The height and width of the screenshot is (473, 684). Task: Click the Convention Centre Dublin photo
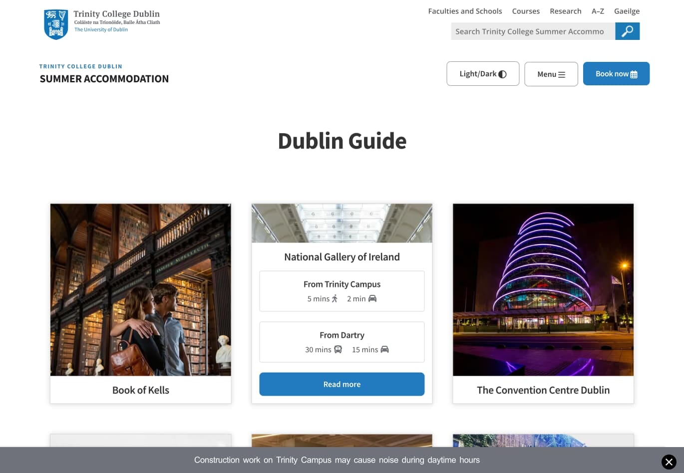coord(543,289)
